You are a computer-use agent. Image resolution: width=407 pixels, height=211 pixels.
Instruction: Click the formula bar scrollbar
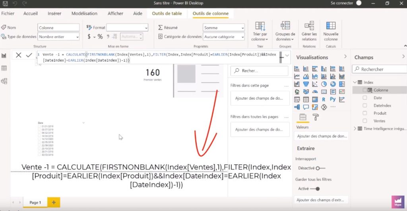tap(281, 57)
